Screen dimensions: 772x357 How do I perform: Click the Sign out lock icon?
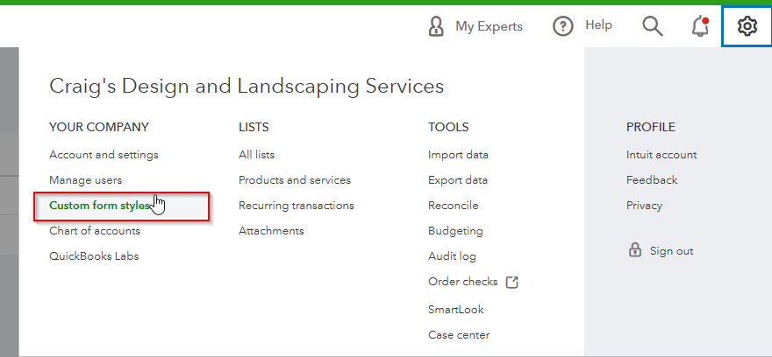point(634,250)
